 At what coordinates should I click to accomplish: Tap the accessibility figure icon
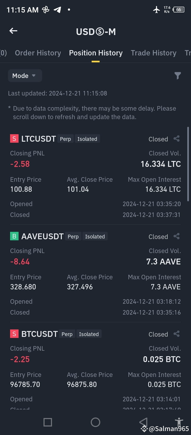179,422
